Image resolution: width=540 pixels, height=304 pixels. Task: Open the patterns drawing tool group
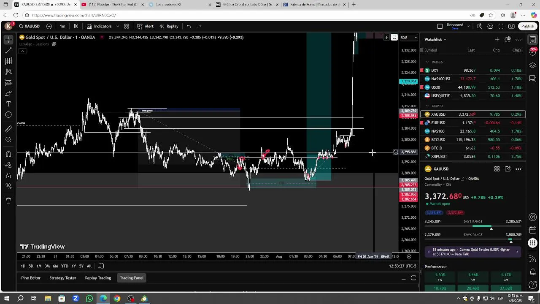(8, 72)
